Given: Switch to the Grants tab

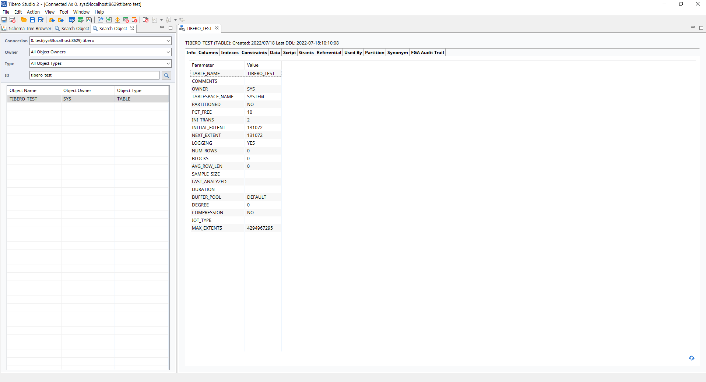Looking at the screenshot, I should (306, 53).
